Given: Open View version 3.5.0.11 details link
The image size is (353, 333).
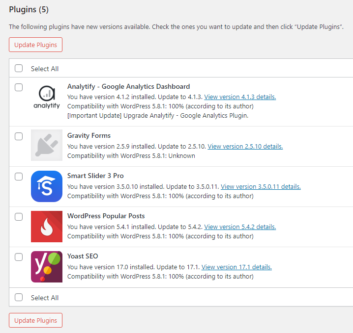Looking at the screenshot, I should tap(261, 186).
